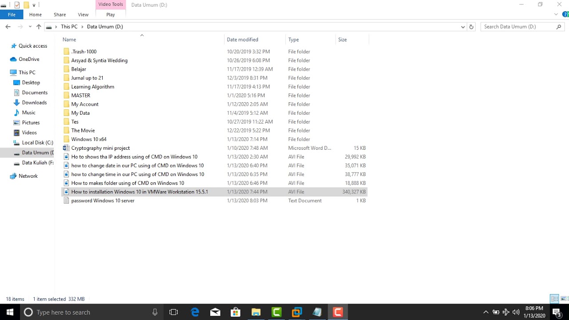The width and height of the screenshot is (569, 320).
Task: Select the Learning Algorithm folder name
Action: click(93, 87)
